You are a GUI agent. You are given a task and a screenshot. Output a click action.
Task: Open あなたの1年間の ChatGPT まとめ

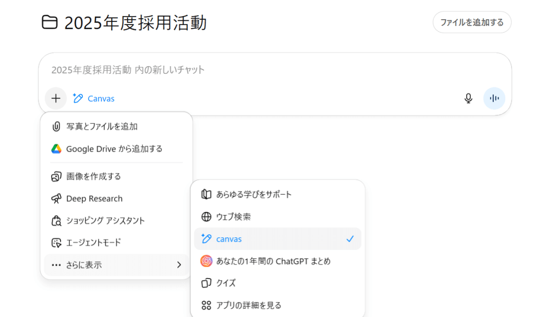pyautogui.click(x=273, y=261)
